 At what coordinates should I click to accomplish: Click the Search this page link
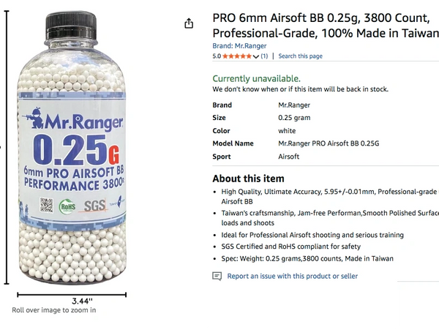point(301,56)
